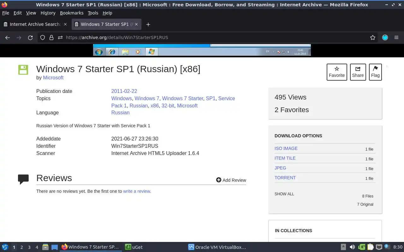Open the Tools menu
The image size is (404, 252).
(x=93, y=13)
